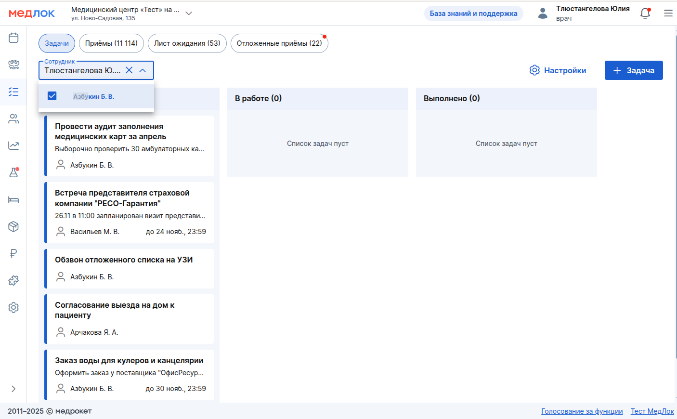Open the Лист ожидания tab
Screen dimensions: 677x419
(x=187, y=43)
